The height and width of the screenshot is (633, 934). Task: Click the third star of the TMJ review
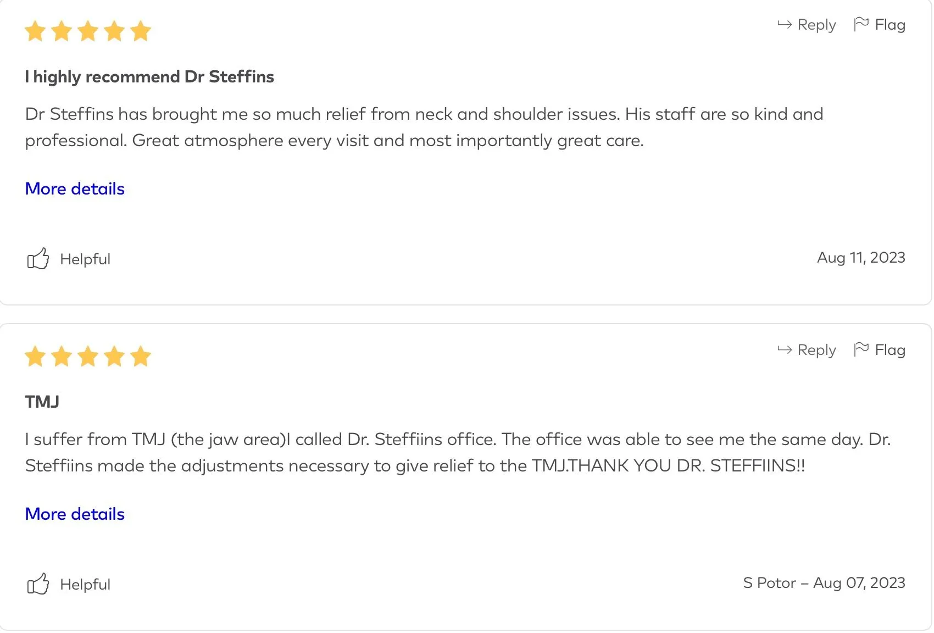pyautogui.click(x=88, y=357)
